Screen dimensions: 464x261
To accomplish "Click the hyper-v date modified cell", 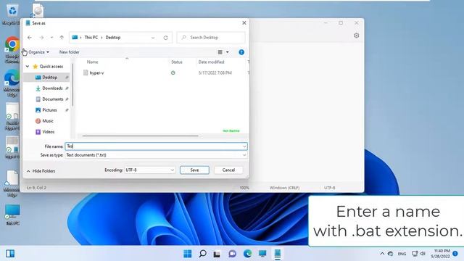I will click(x=215, y=72).
